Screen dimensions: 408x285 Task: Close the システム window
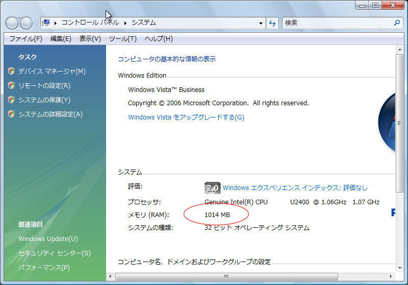click(393, 5)
